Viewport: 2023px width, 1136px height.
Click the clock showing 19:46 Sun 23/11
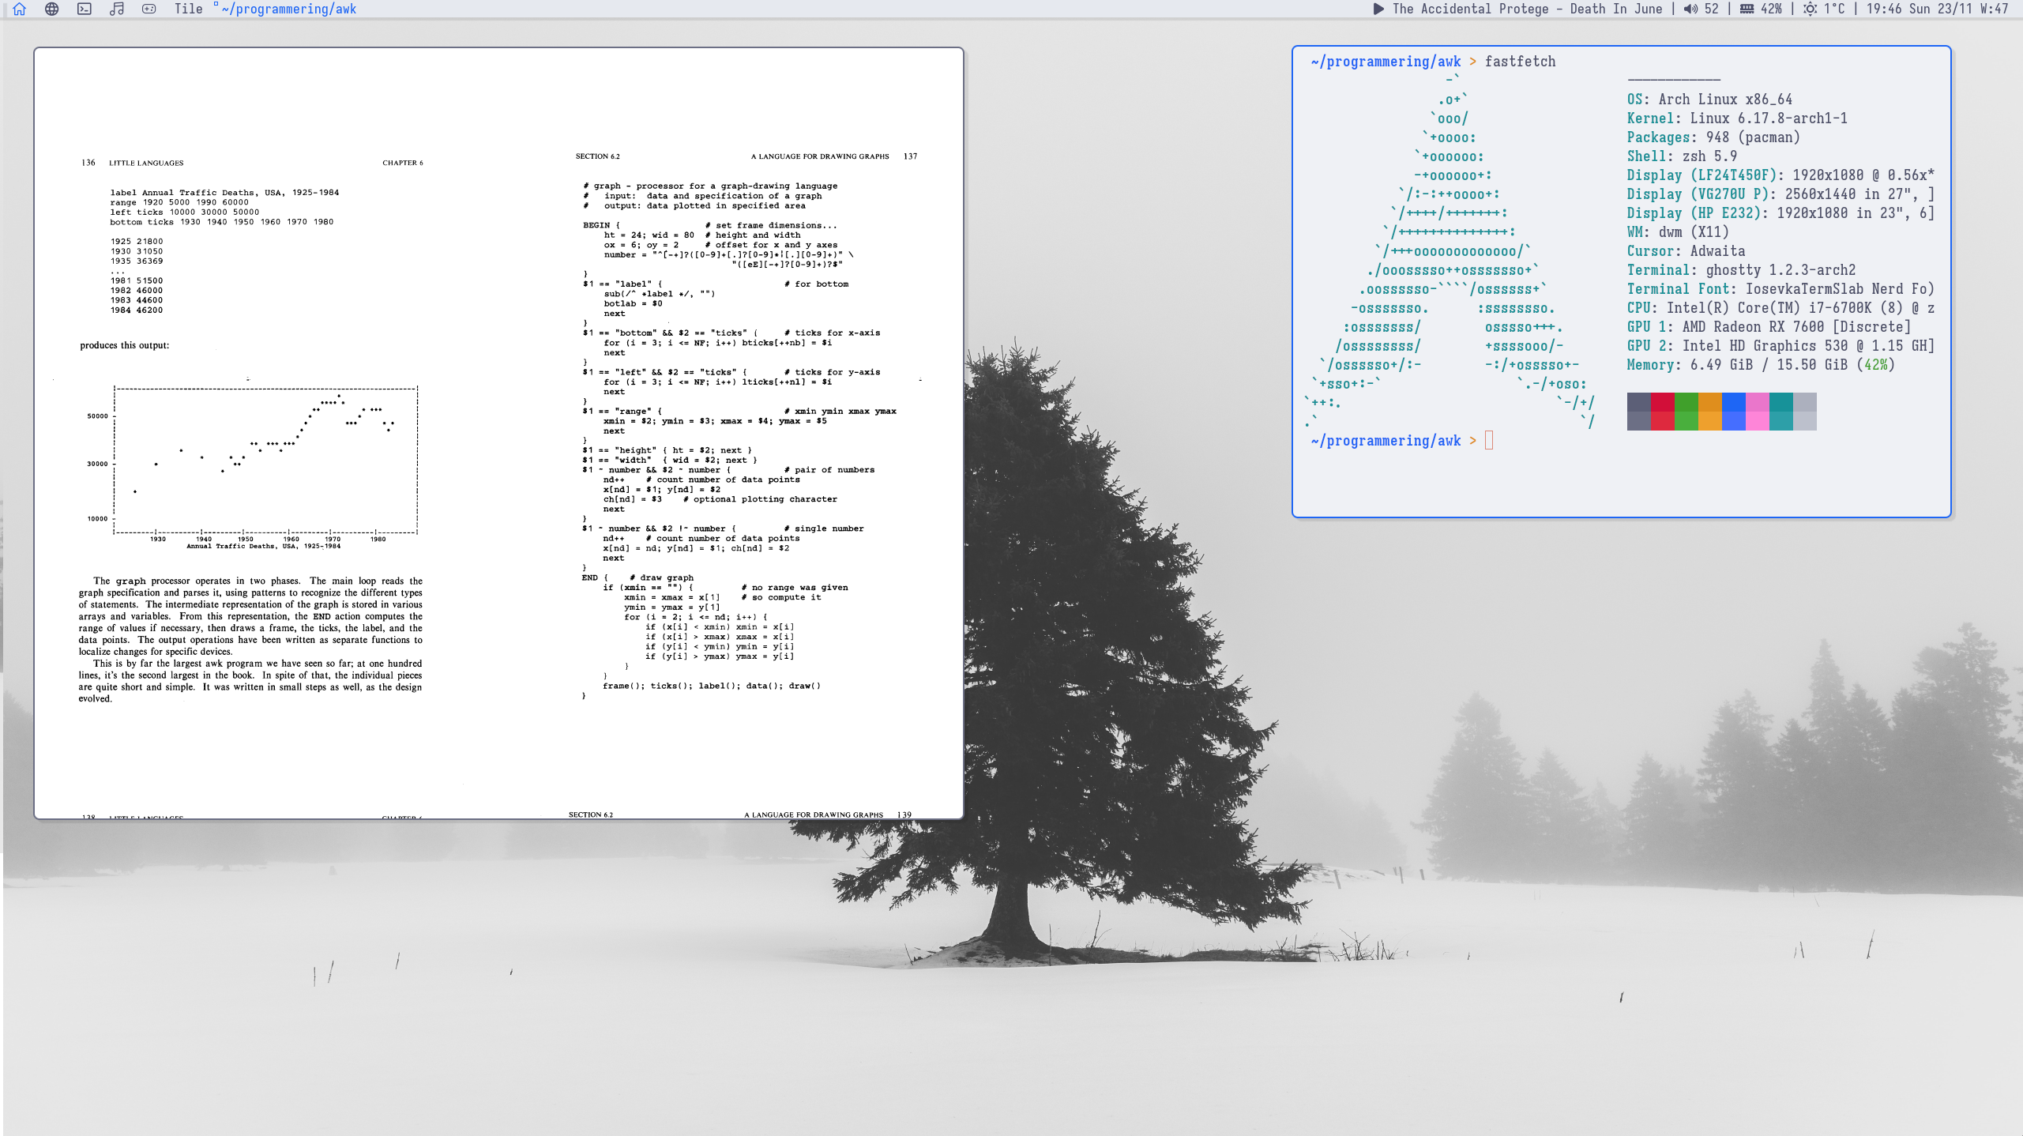tap(1919, 9)
